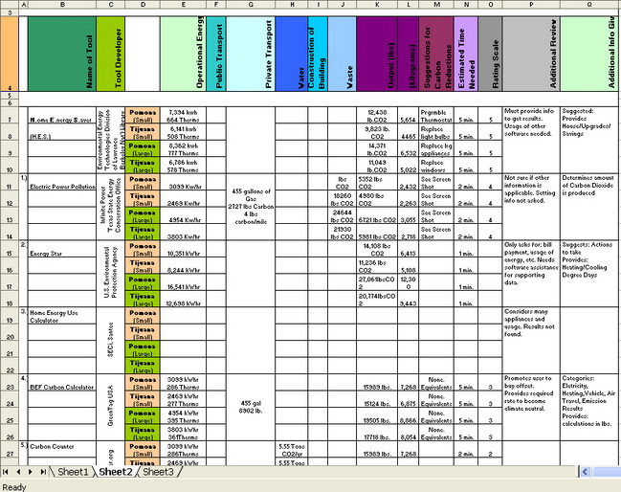
Task: Click '455 gal 8902 lb.' cell
Action: click(251, 407)
